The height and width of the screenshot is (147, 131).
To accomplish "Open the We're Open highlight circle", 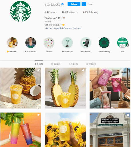I will 86,43.
